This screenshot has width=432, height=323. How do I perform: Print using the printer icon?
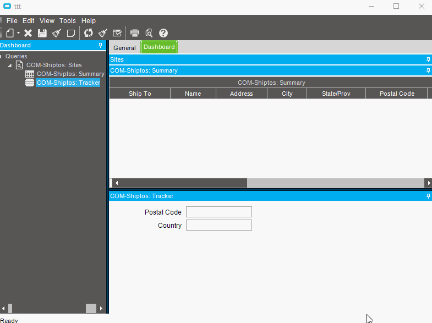click(x=135, y=33)
